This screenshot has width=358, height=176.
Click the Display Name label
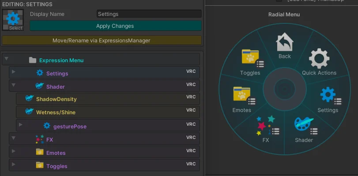[x=47, y=14]
